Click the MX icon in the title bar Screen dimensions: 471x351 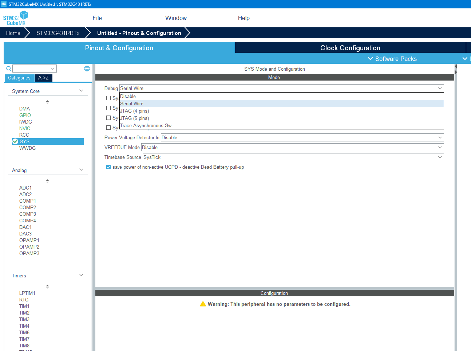pyautogui.click(x=4, y=4)
